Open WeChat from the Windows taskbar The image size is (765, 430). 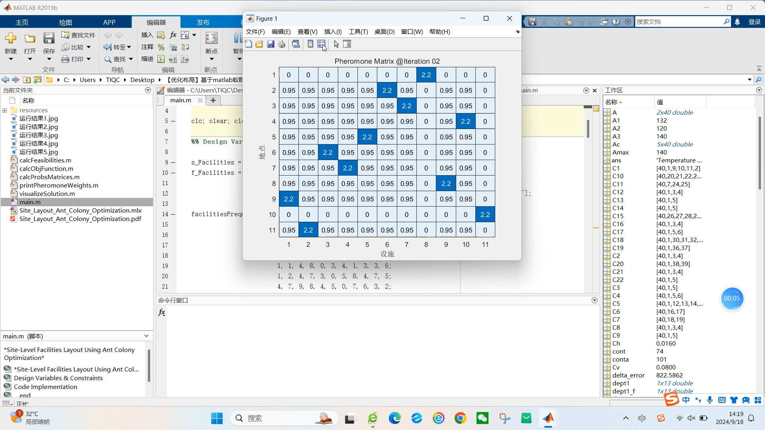(482, 418)
